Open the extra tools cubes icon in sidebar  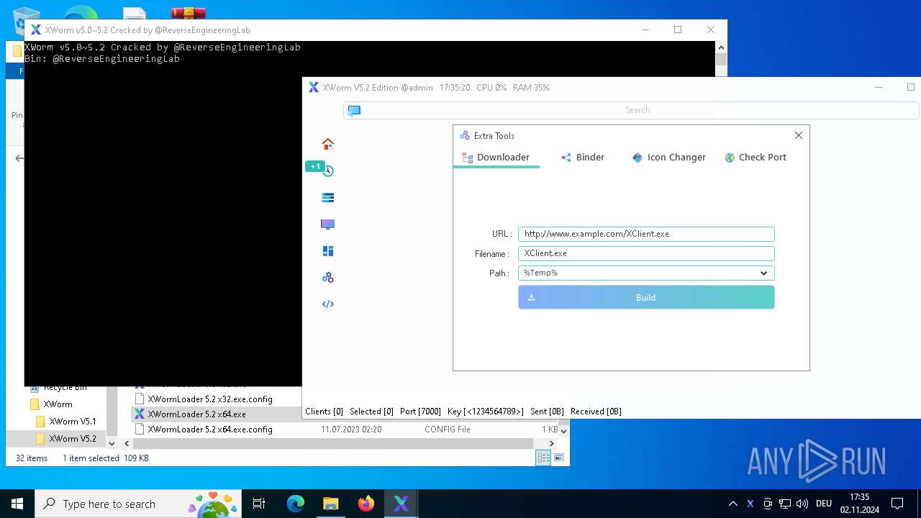327,278
